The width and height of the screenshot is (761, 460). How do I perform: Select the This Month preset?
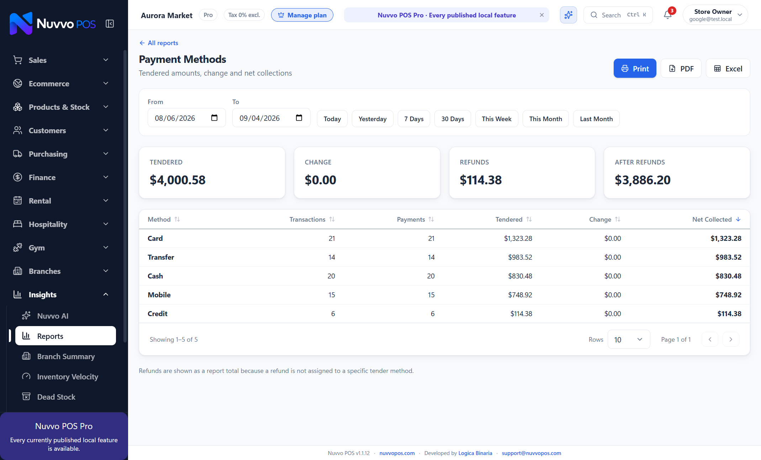coord(545,119)
